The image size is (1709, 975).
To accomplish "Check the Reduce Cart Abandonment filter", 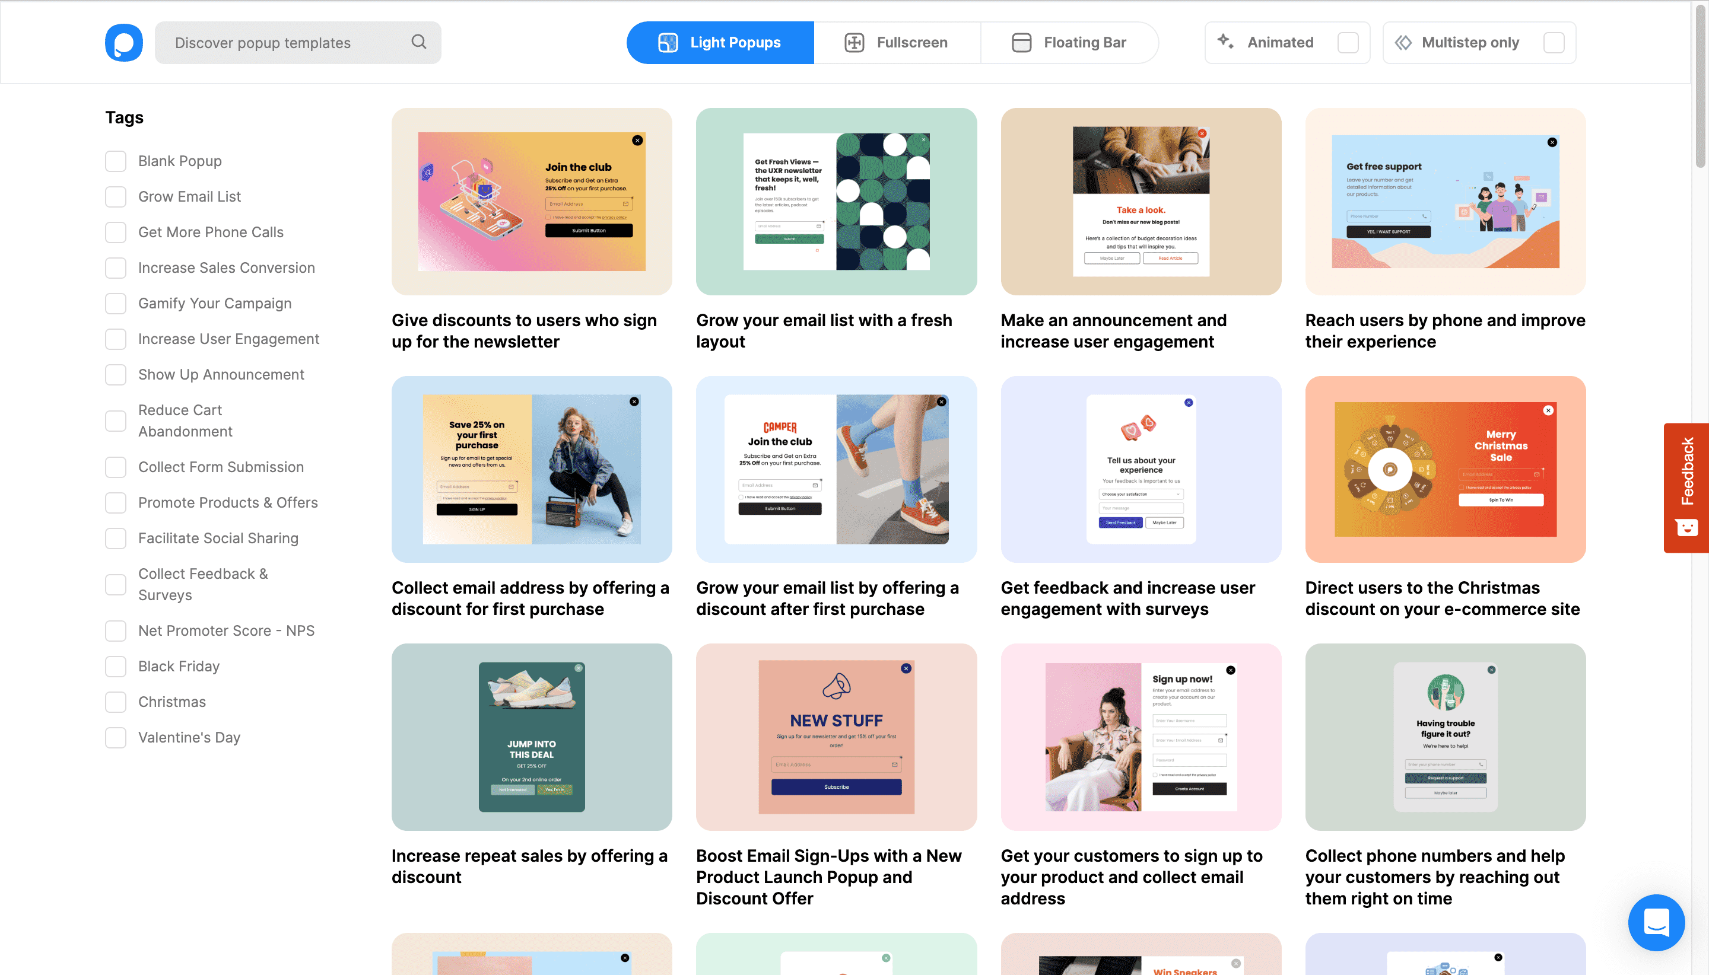I will click(x=115, y=420).
